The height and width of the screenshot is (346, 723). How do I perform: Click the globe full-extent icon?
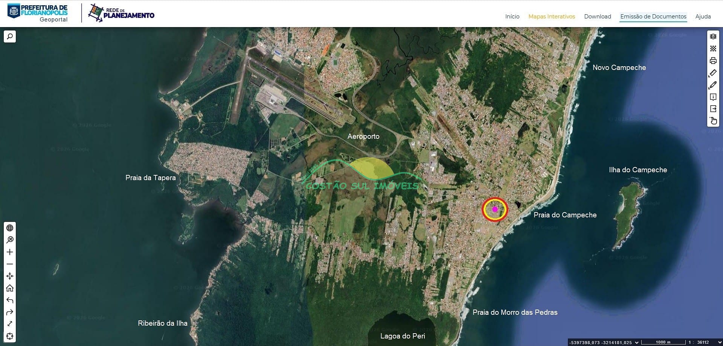pyautogui.click(x=10, y=228)
